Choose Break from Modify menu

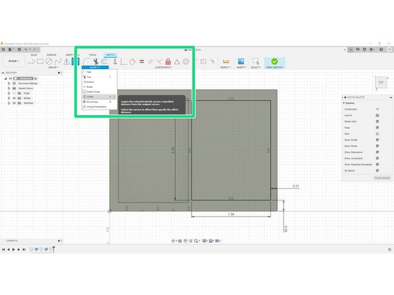[x=99, y=87]
